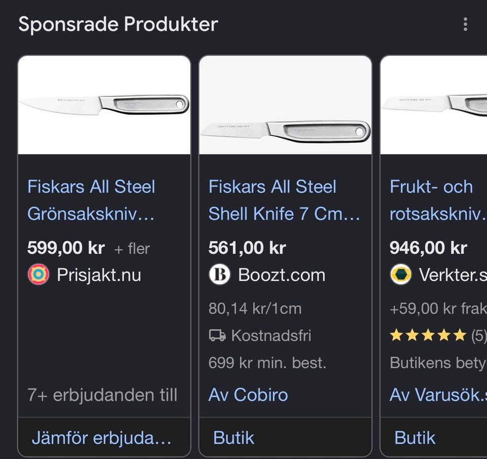
Task: Click the 7+ erbjudanden till text
Action: tap(102, 395)
